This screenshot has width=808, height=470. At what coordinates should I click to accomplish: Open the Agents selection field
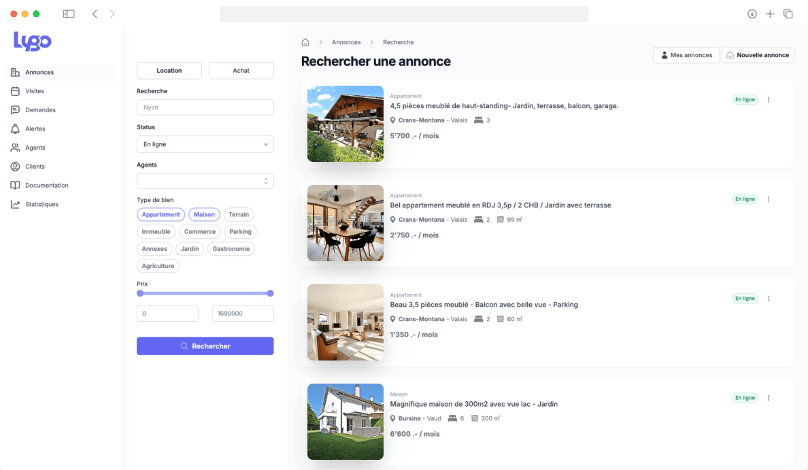pyautogui.click(x=205, y=181)
